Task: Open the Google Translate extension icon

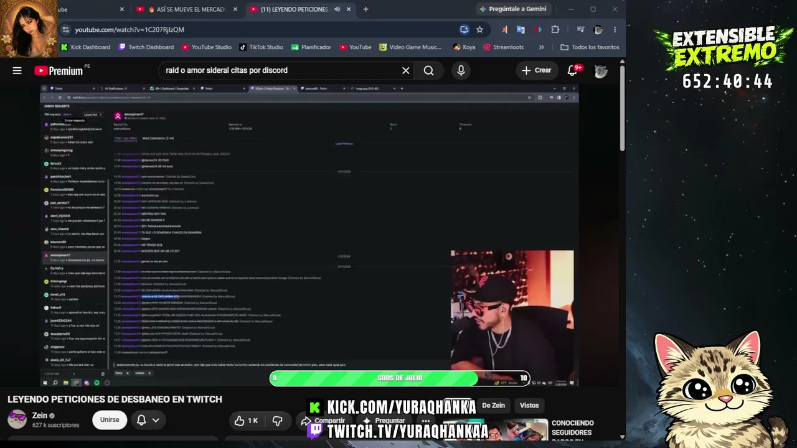Action: coord(521,29)
